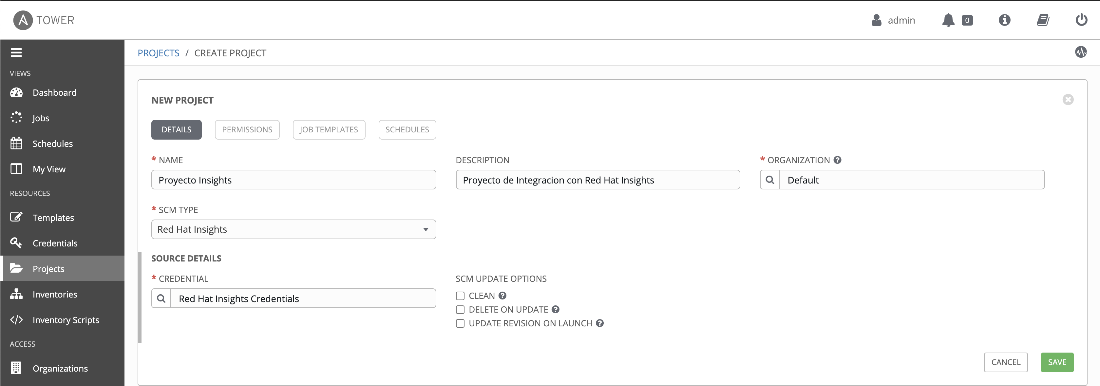Open the activity stream icon
The width and height of the screenshot is (1100, 386).
[1081, 52]
